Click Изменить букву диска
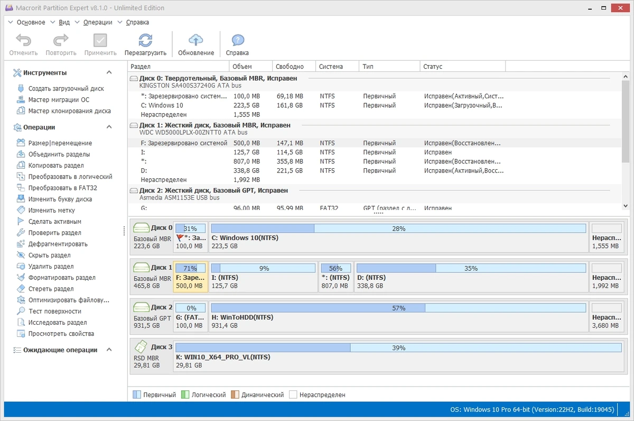Image resolution: width=634 pixels, height=421 pixels. (60, 199)
